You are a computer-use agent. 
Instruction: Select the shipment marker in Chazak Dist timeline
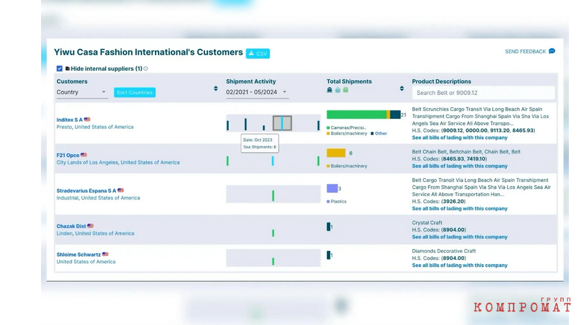(273, 233)
